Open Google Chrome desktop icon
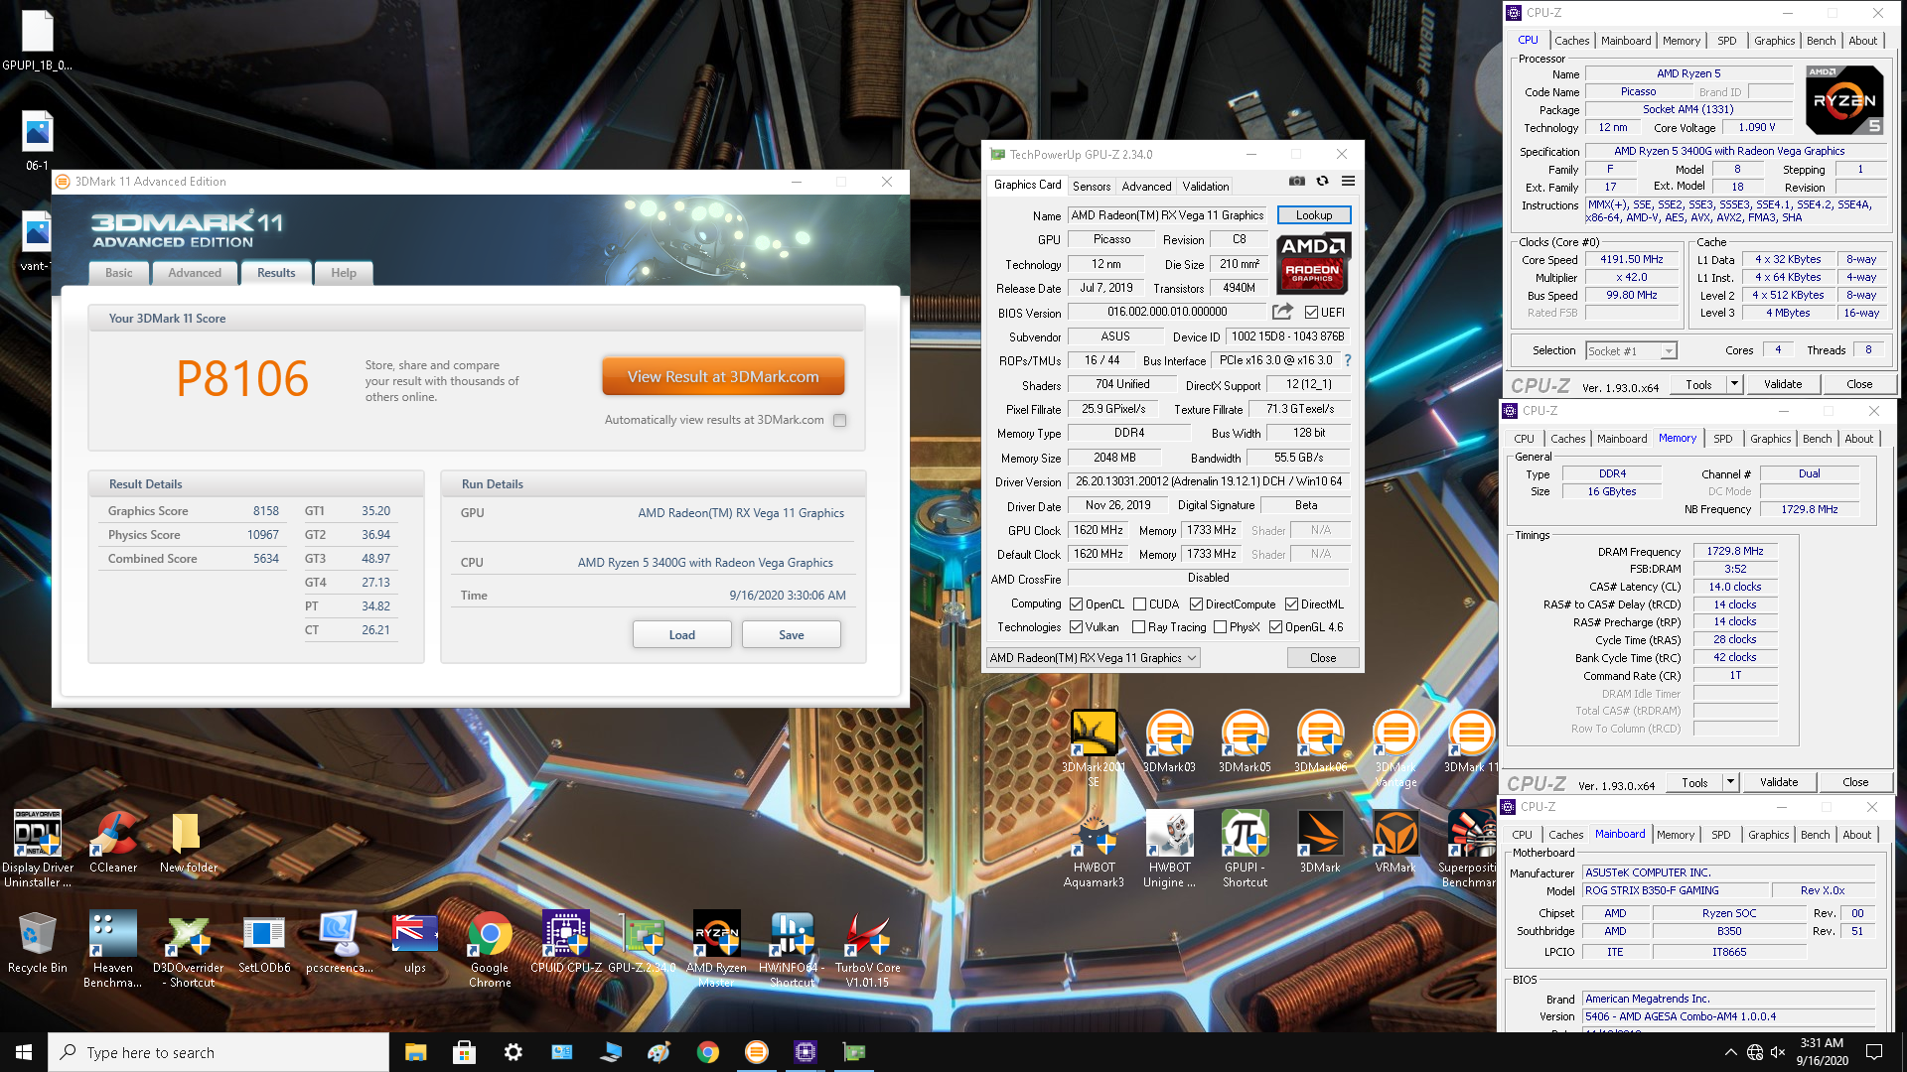Viewport: 1907px width, 1072px height. point(490,949)
